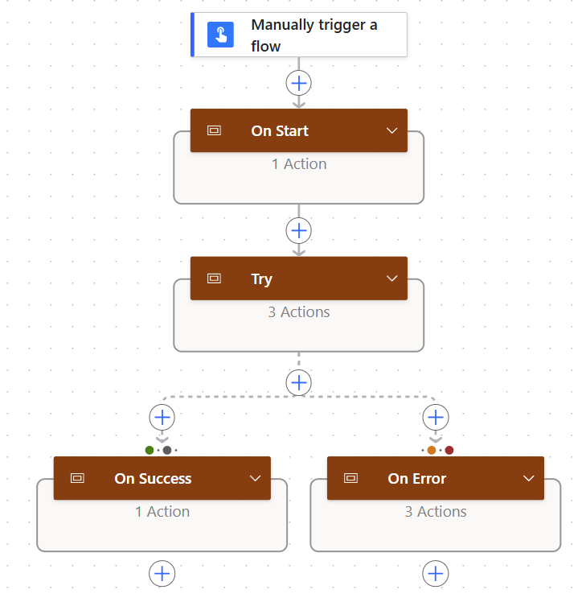Collapse the On Start scope chevron

pos(392,130)
